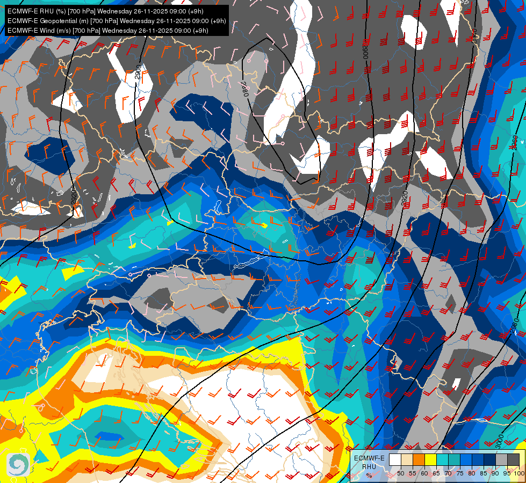Click the ECMWF-E text in the legend box

369,458
